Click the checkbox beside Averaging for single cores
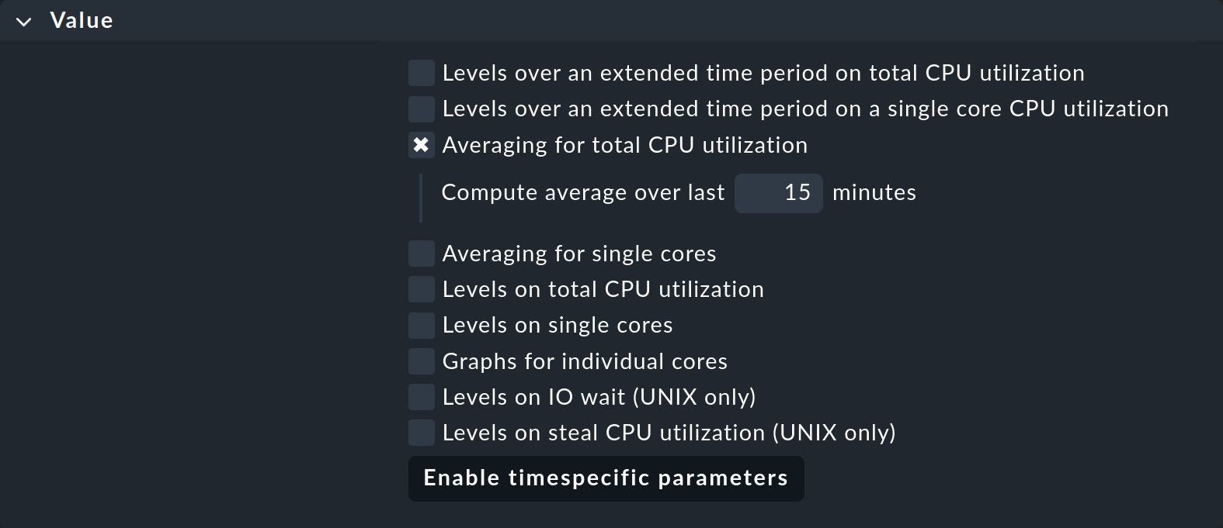The image size is (1223, 528). pos(421,254)
